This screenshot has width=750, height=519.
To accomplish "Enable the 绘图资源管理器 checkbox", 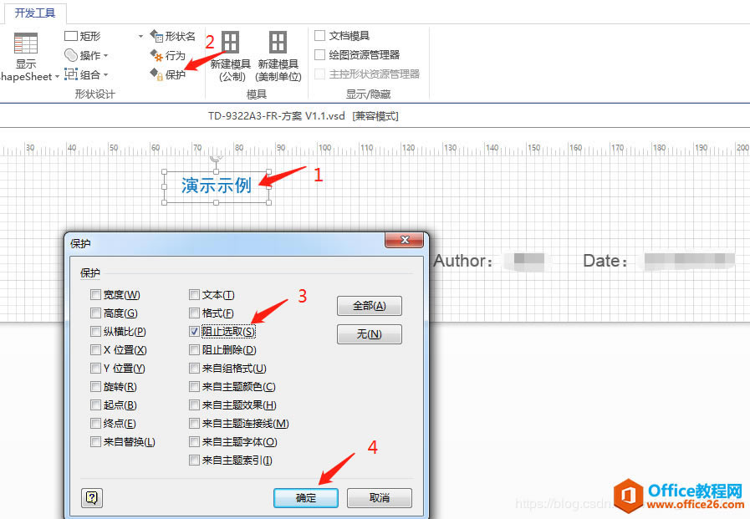I will [x=320, y=55].
